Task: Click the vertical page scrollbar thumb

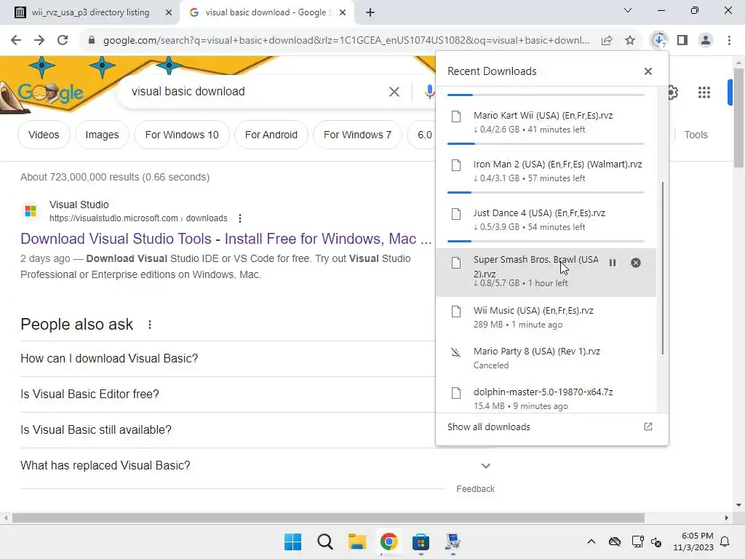Action: pyautogui.click(x=738, y=118)
